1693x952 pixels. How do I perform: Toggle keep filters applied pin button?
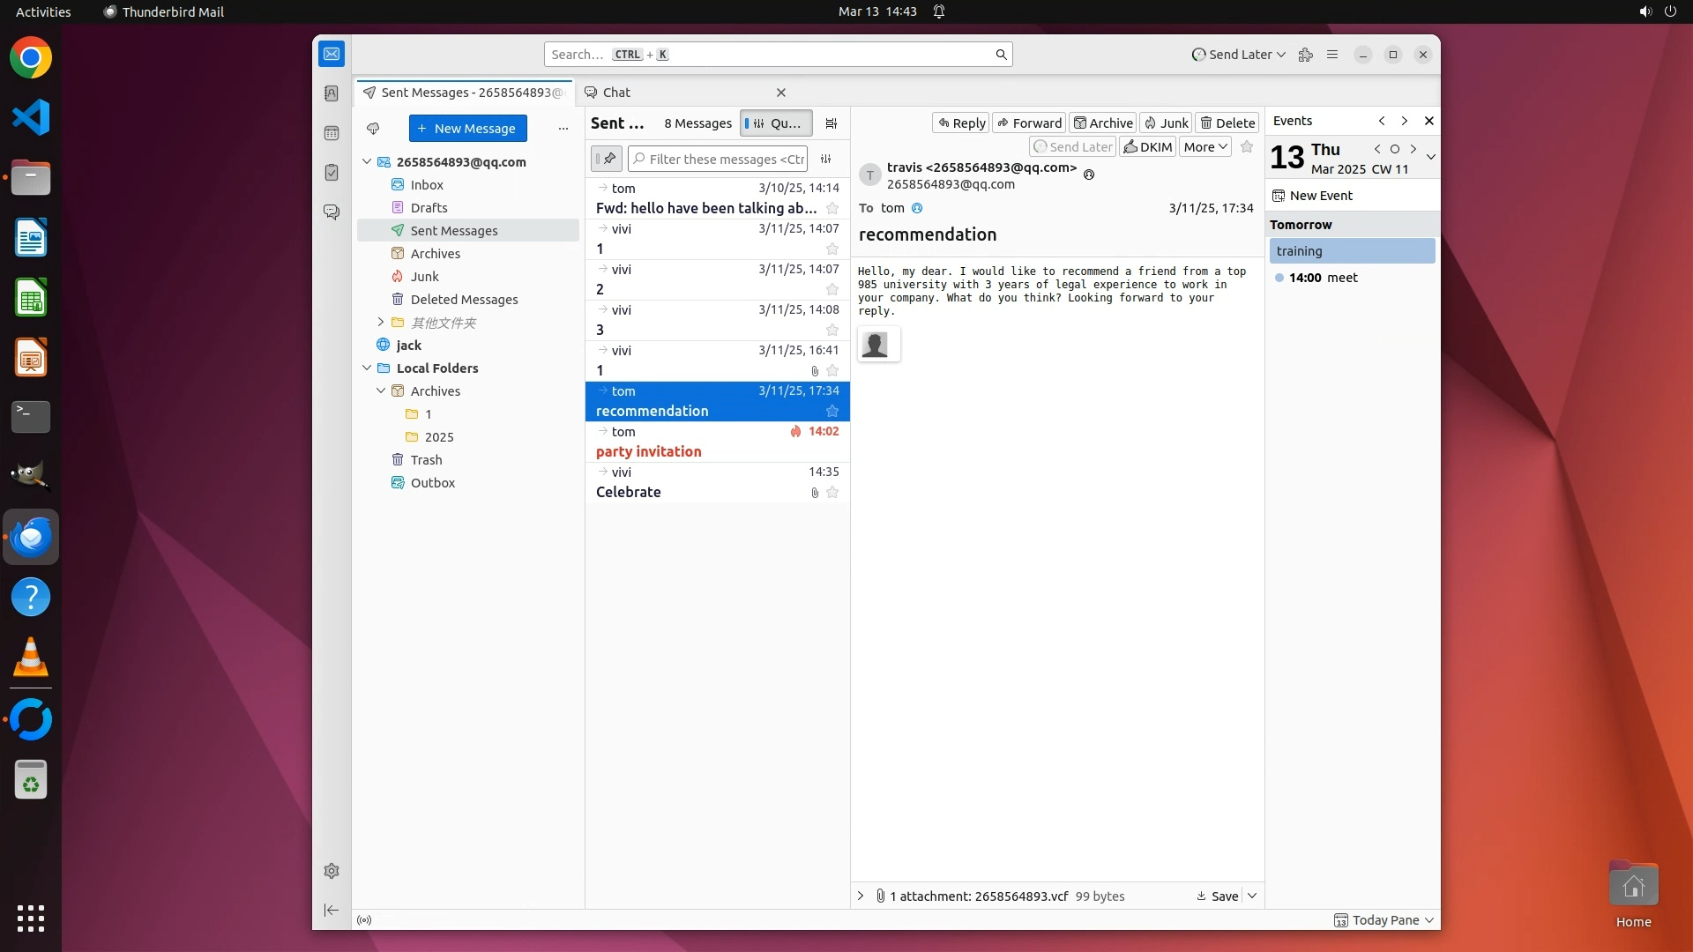607,160
